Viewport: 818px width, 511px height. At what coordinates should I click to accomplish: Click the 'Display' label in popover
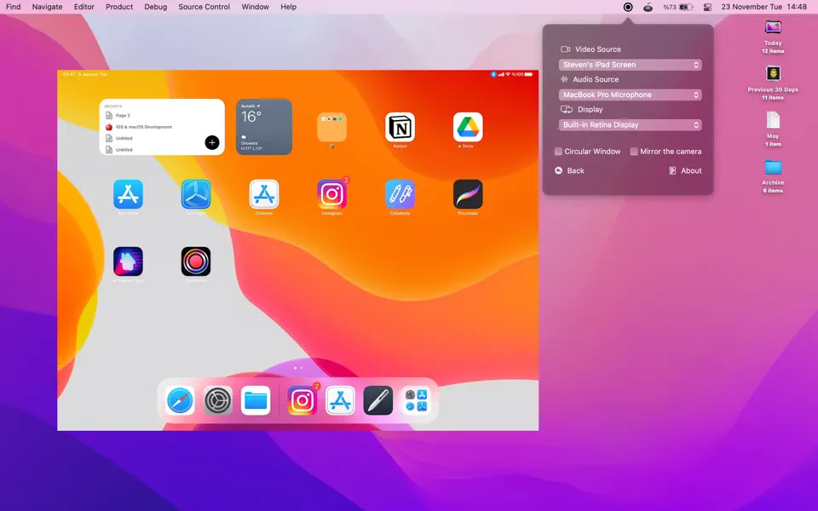(590, 110)
